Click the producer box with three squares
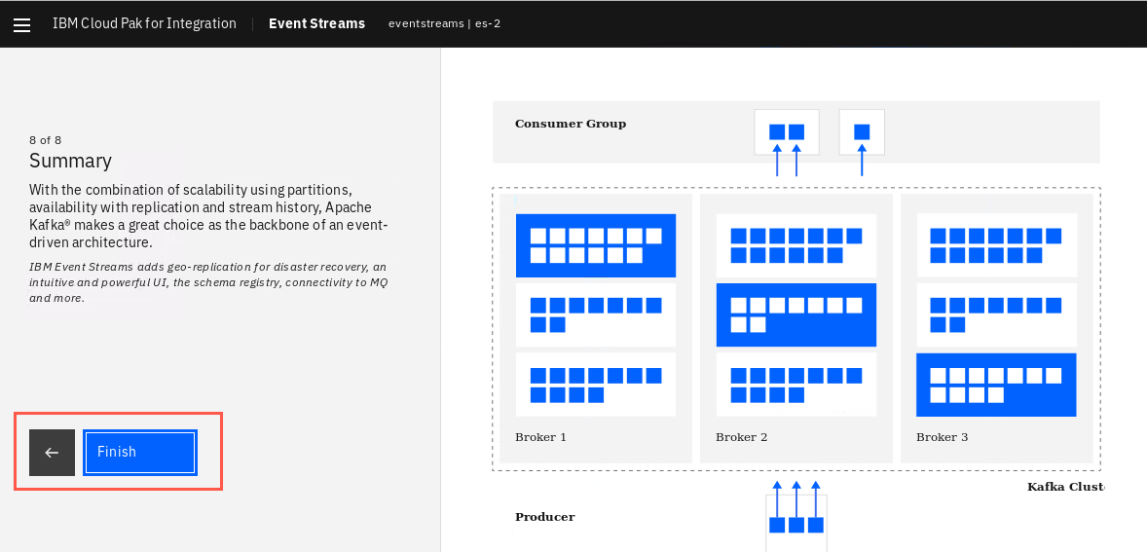 pyautogui.click(x=796, y=524)
